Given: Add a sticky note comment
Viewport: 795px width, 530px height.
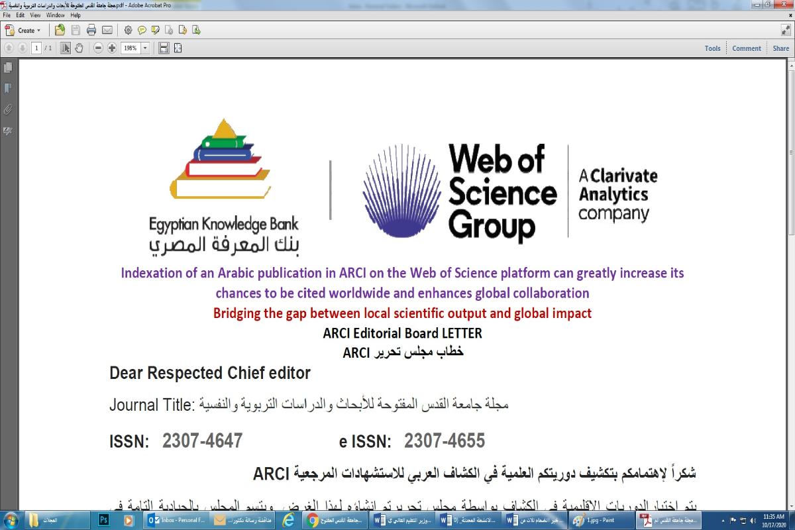Looking at the screenshot, I should (x=142, y=30).
